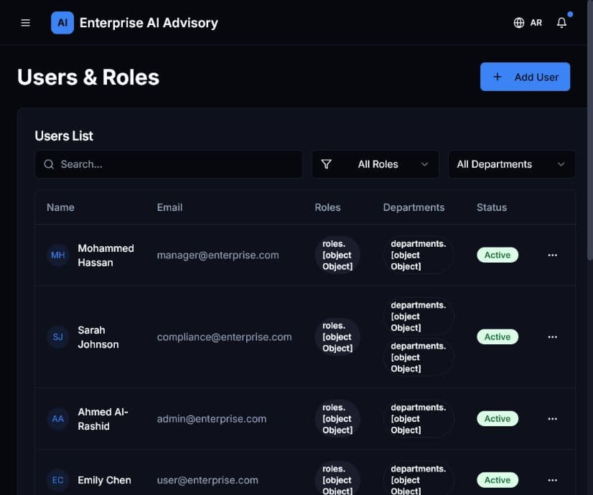This screenshot has width=593, height=495.
Task: Select the name Mohammed Hassan
Action: [106, 255]
